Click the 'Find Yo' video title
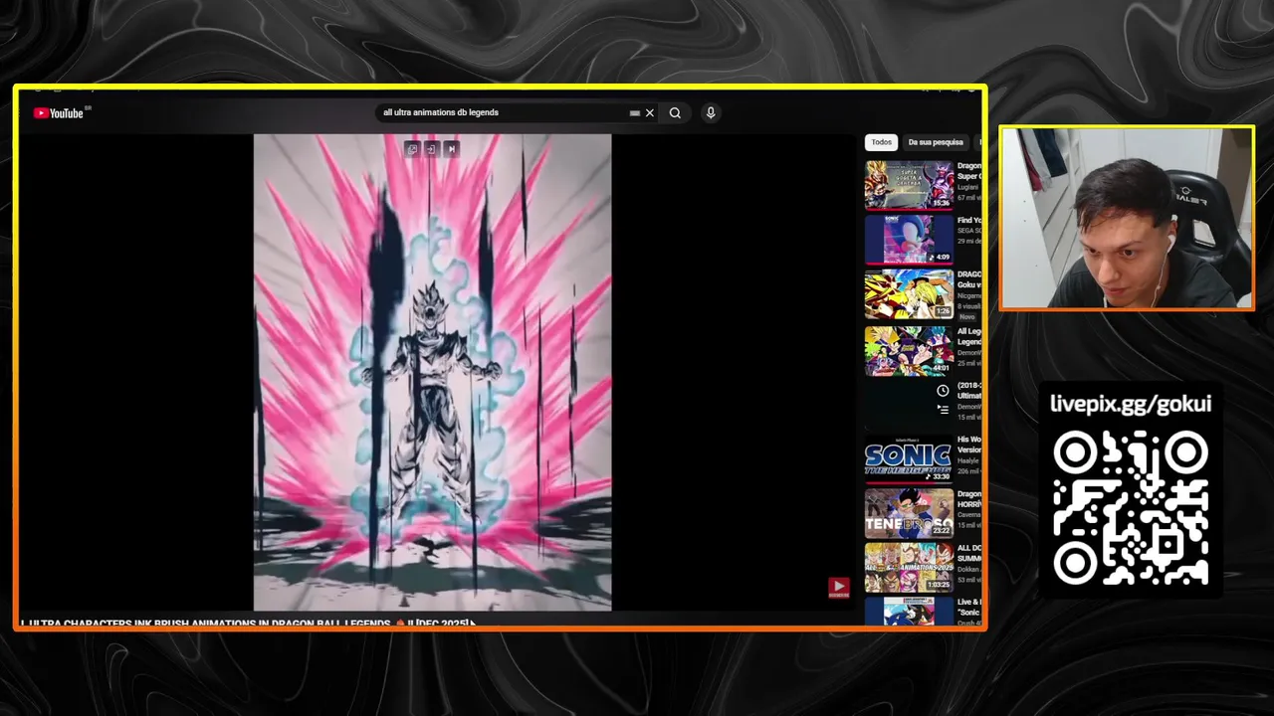 [x=969, y=221]
